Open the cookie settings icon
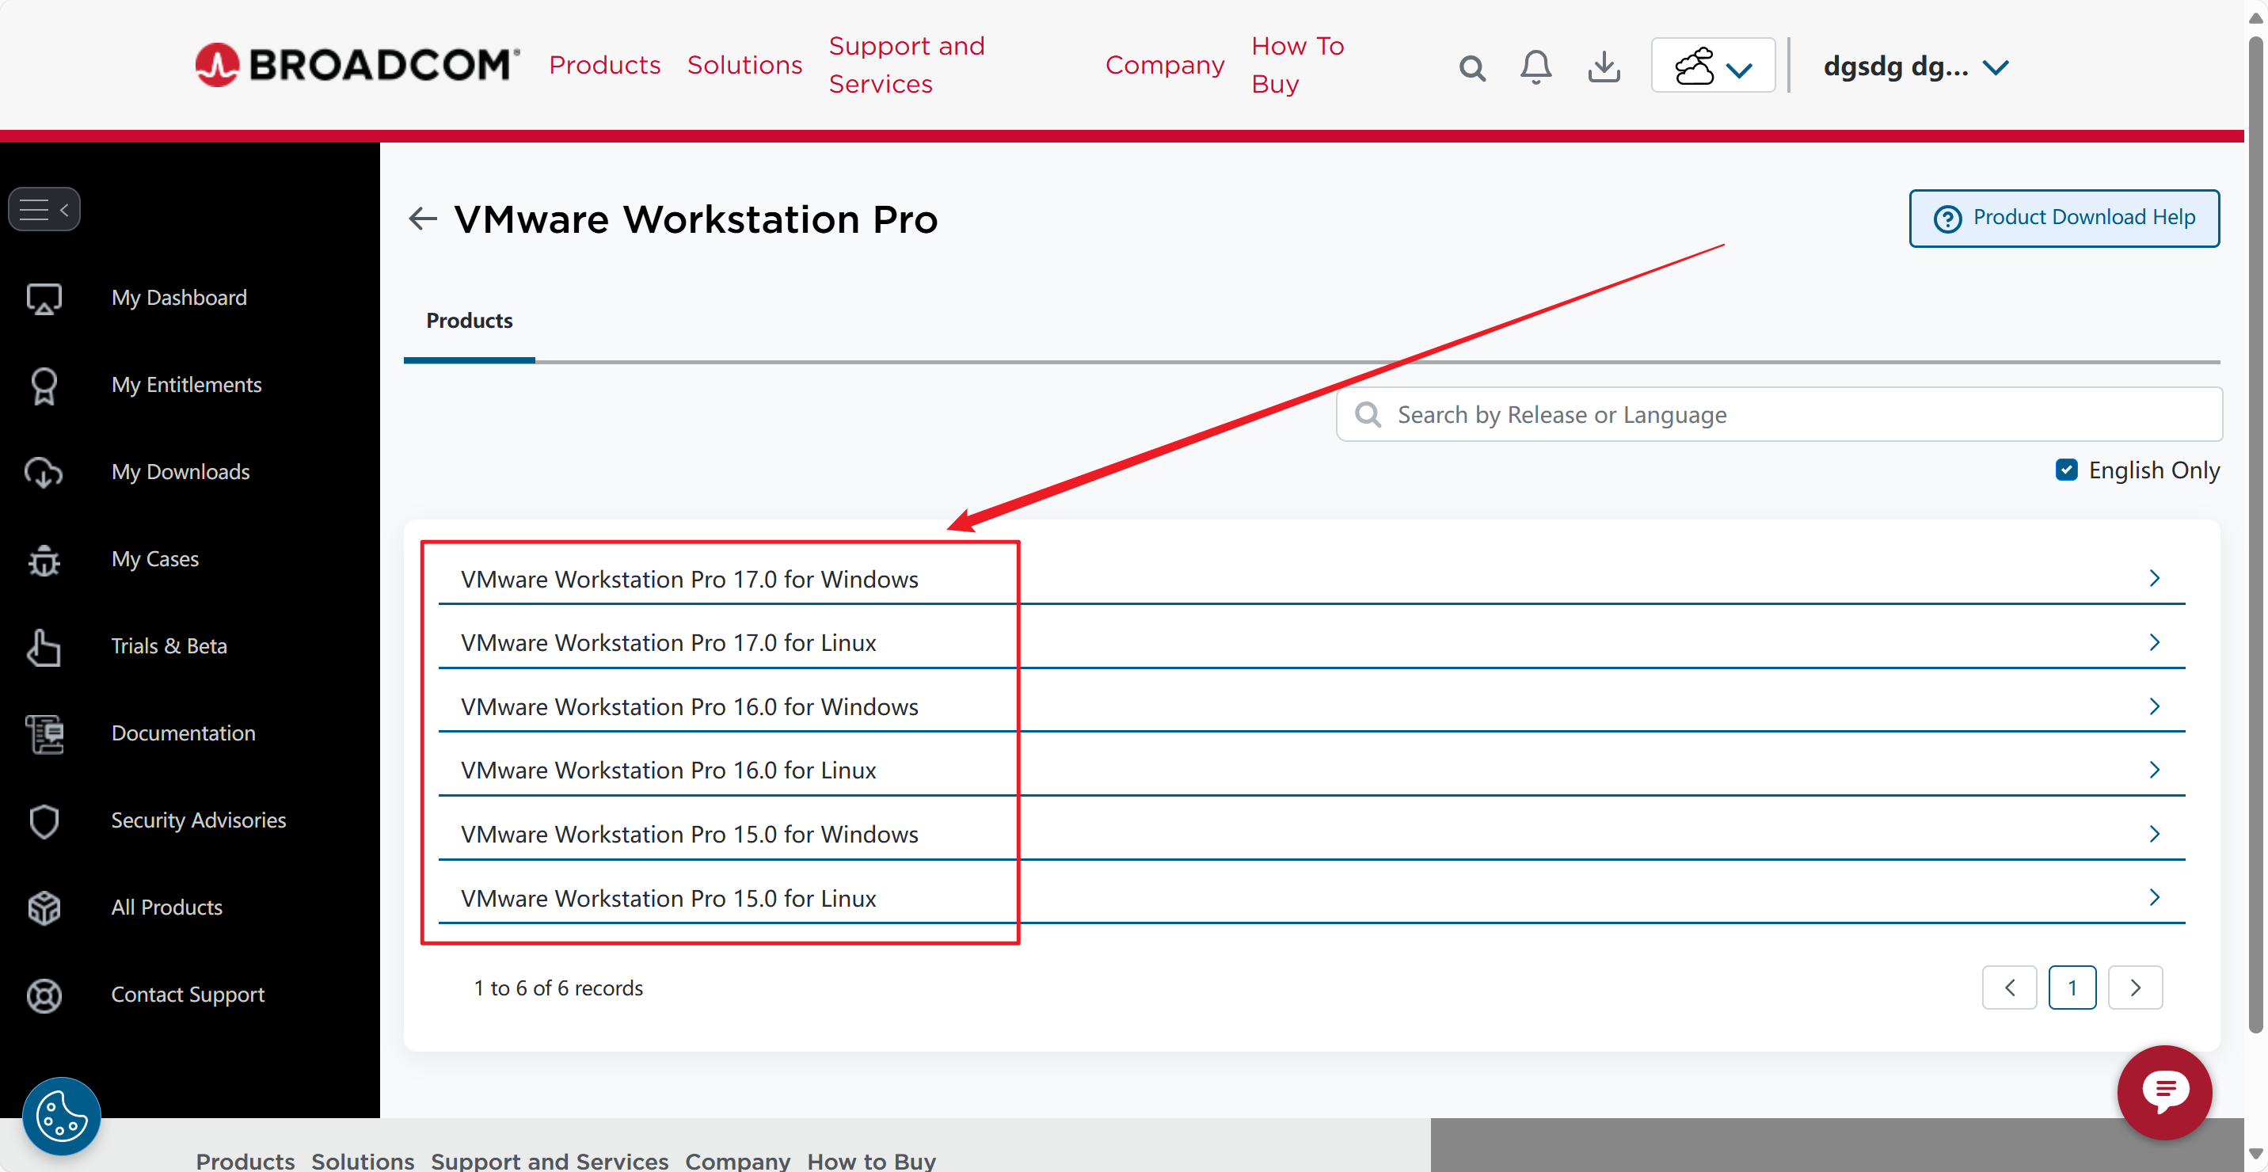2268x1172 pixels. click(61, 1117)
